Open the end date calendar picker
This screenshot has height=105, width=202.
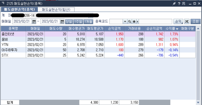[x=62, y=21]
